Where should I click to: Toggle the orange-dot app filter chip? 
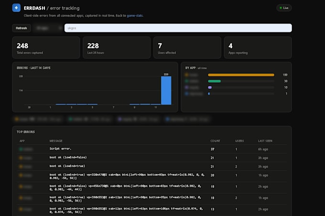point(38,119)
